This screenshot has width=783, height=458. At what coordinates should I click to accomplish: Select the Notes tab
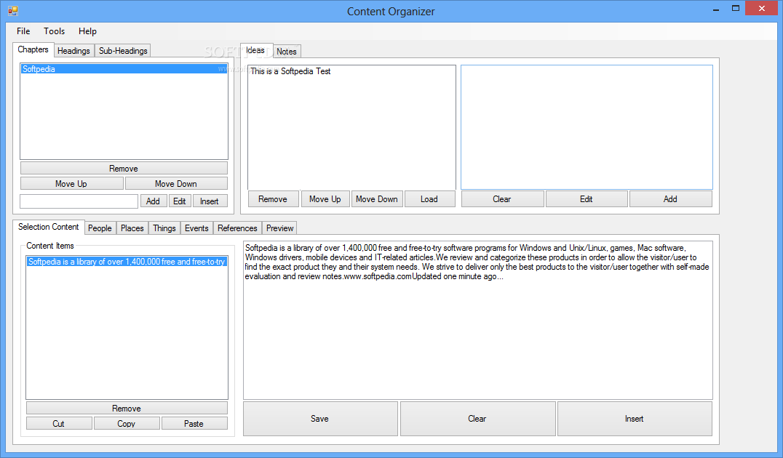287,52
